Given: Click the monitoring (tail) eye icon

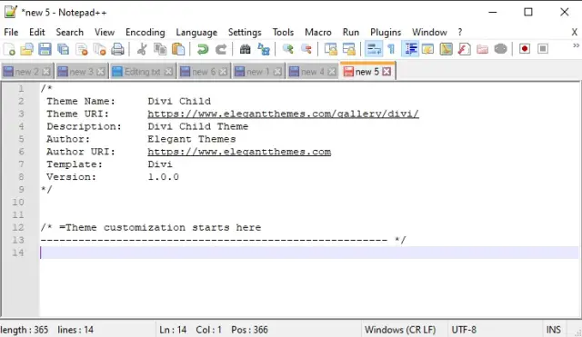Looking at the screenshot, I should coord(501,49).
